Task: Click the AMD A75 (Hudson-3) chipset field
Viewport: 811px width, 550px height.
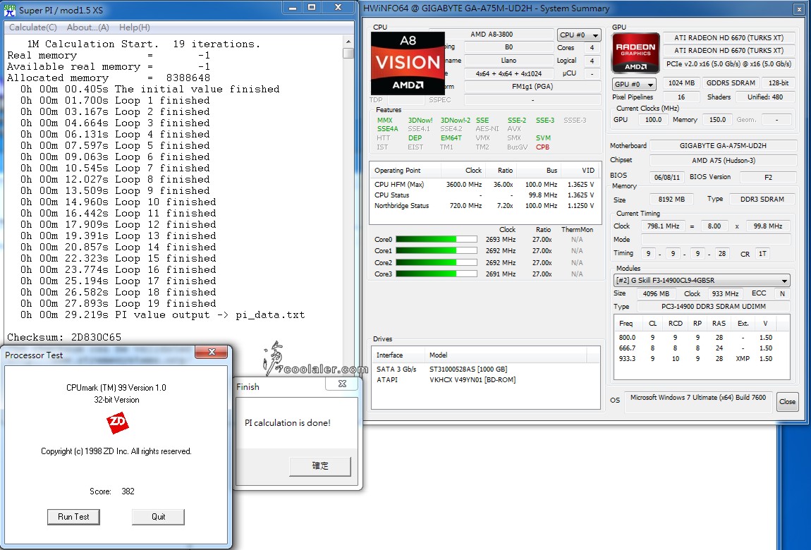Action: 723,160
